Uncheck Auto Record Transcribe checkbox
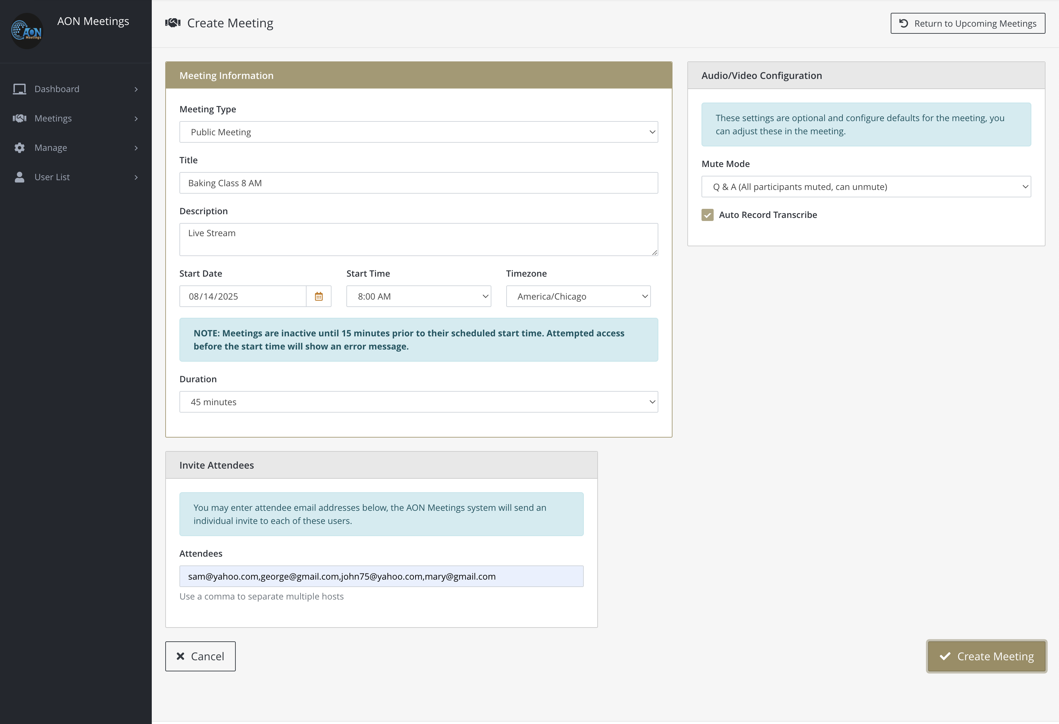The height and width of the screenshot is (724, 1059). click(707, 215)
